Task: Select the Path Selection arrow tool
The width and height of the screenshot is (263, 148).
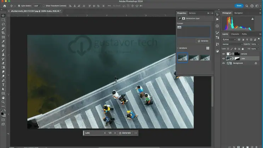Action: click(3, 89)
